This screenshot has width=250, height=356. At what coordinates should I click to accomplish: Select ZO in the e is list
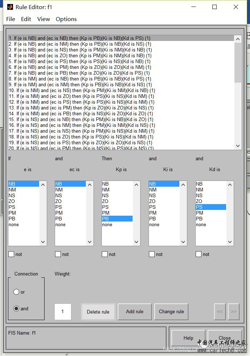[24, 201]
